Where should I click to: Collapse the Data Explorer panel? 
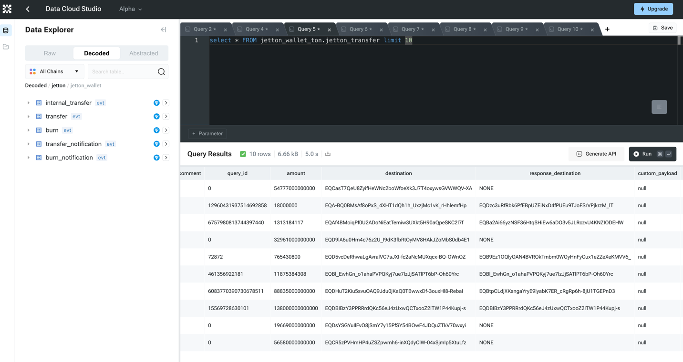(x=163, y=30)
